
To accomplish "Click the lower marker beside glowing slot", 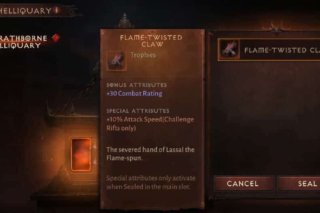I will click(95, 162).
